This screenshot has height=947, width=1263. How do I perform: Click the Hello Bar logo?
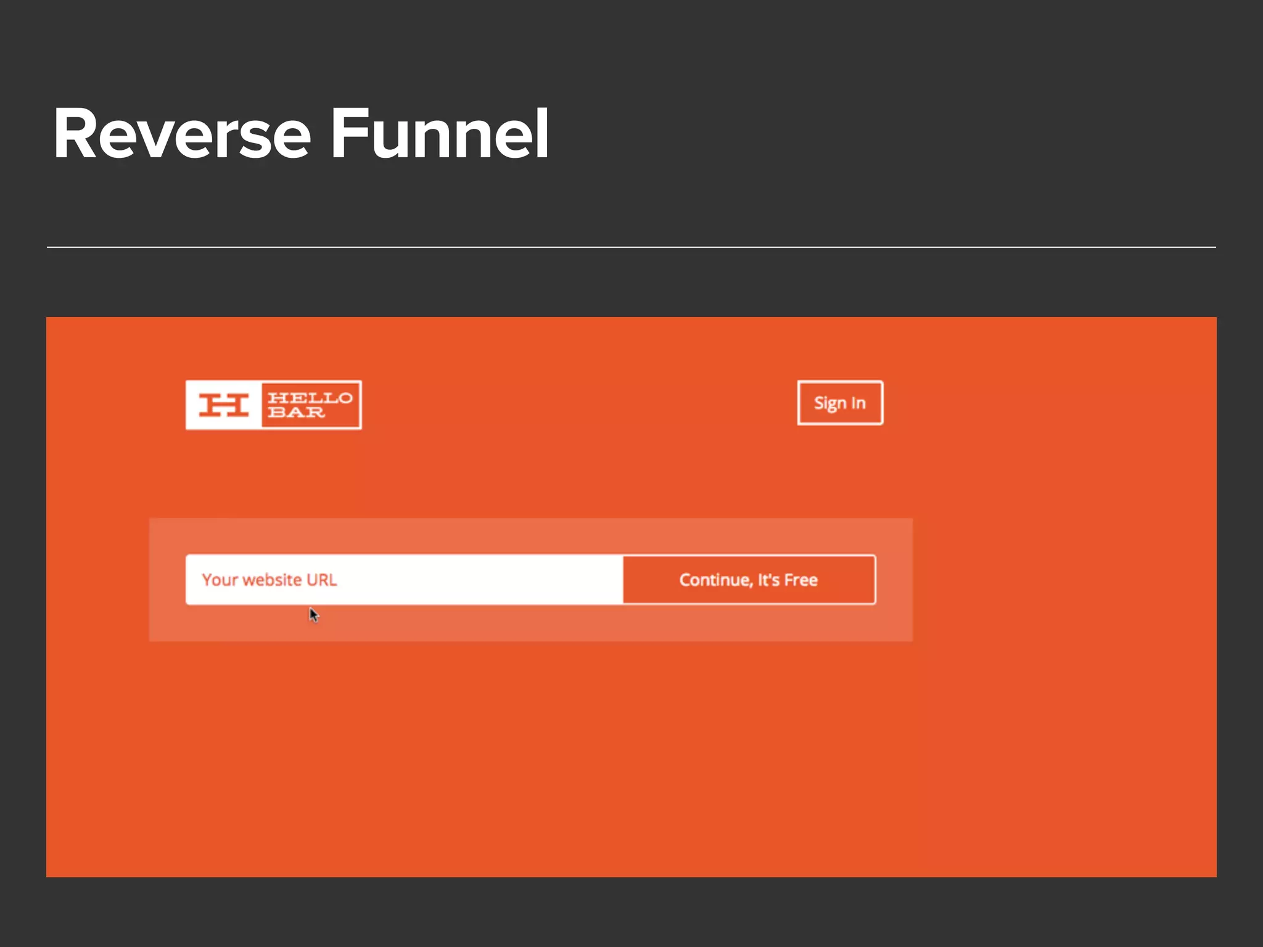click(x=274, y=405)
